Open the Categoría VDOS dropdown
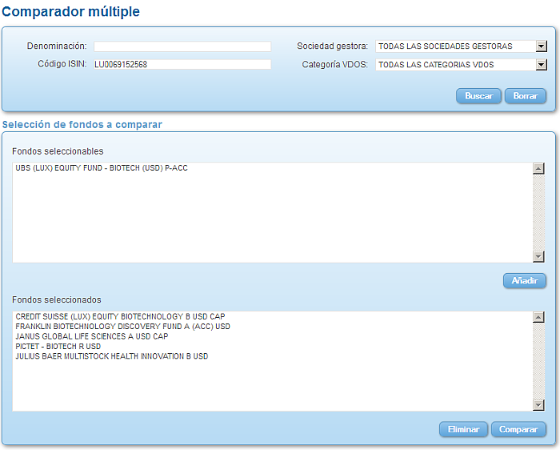Image resolution: width=560 pixels, height=450 pixels. (461, 65)
